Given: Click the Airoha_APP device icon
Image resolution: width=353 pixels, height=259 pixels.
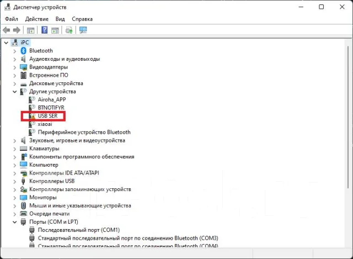Looking at the screenshot, I should (x=32, y=99).
